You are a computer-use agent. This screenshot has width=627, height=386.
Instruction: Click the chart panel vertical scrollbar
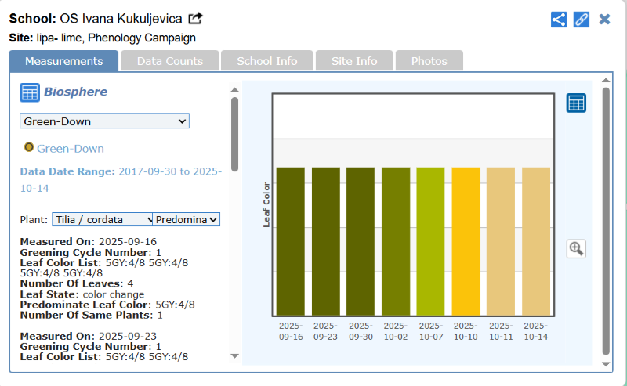(x=605, y=219)
